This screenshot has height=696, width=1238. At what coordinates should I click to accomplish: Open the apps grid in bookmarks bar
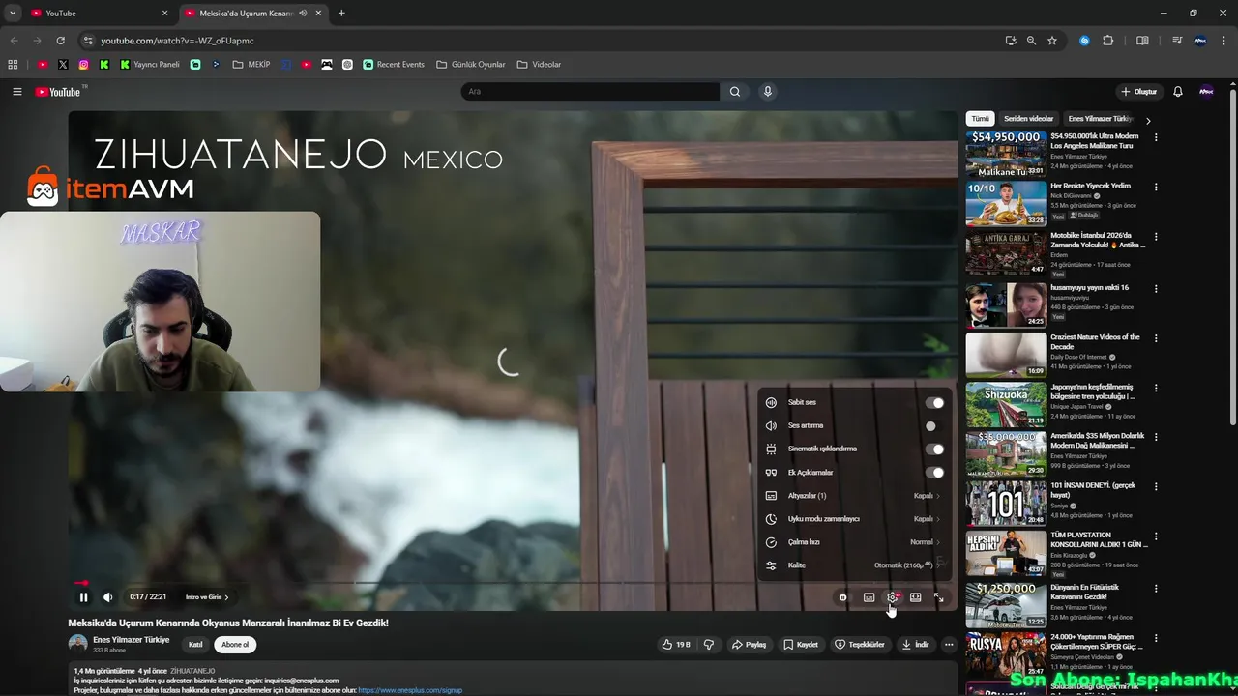coord(13,65)
